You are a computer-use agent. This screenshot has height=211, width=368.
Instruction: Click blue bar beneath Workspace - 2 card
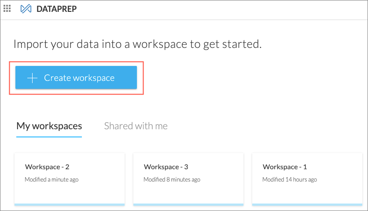[x=70, y=204]
